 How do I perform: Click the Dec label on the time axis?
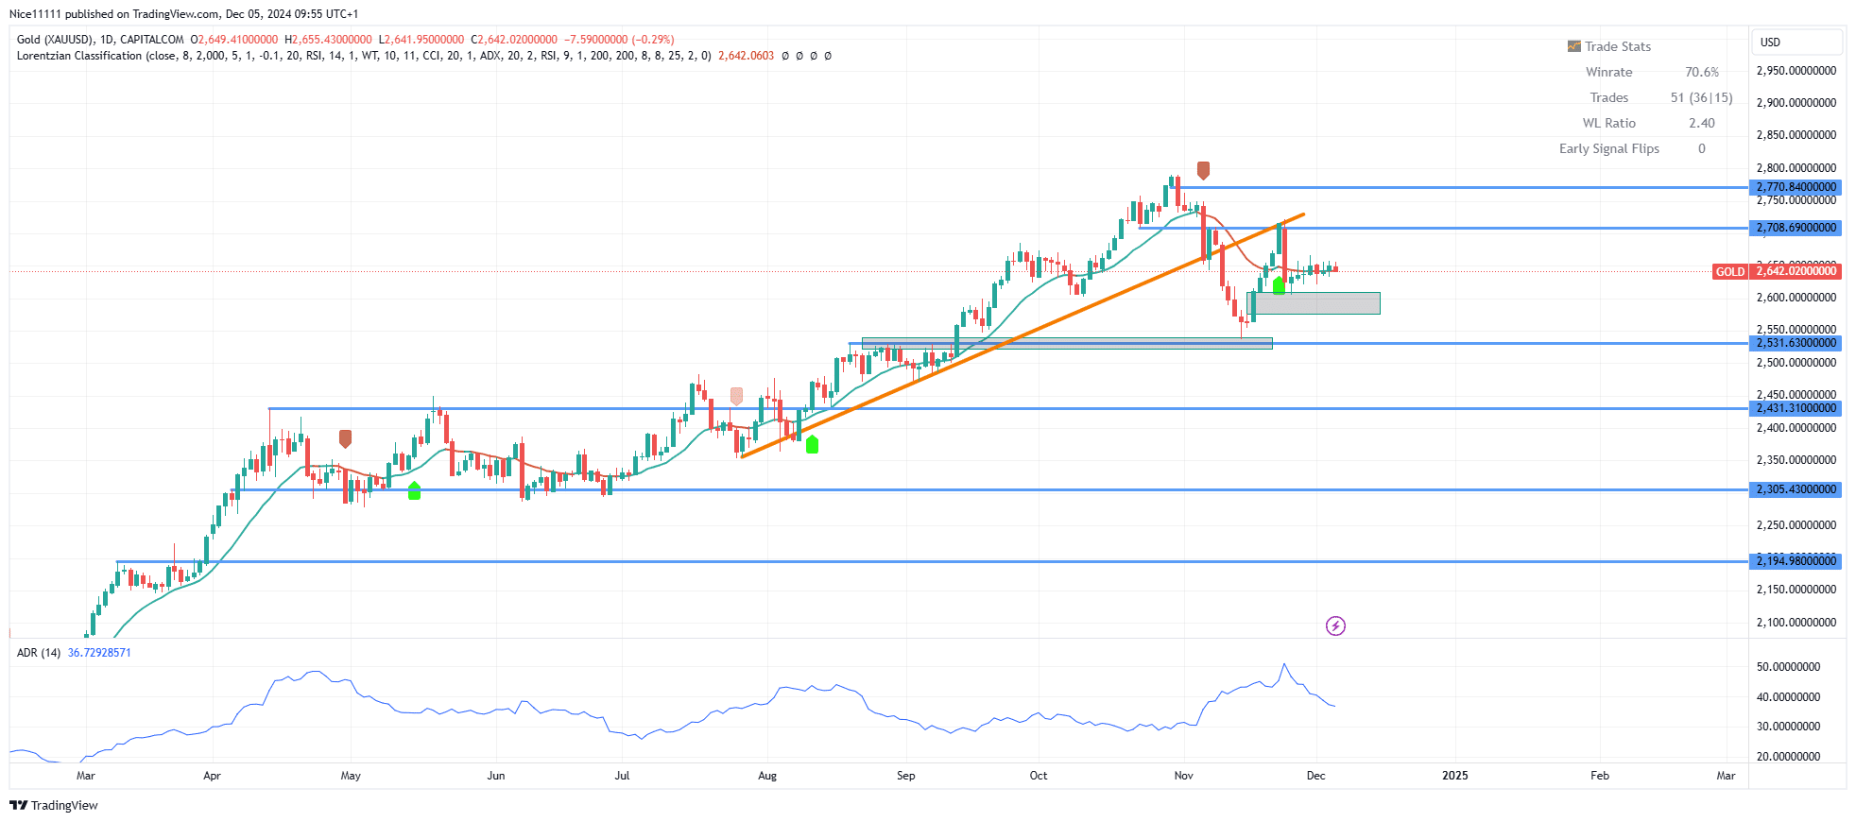point(1316,776)
